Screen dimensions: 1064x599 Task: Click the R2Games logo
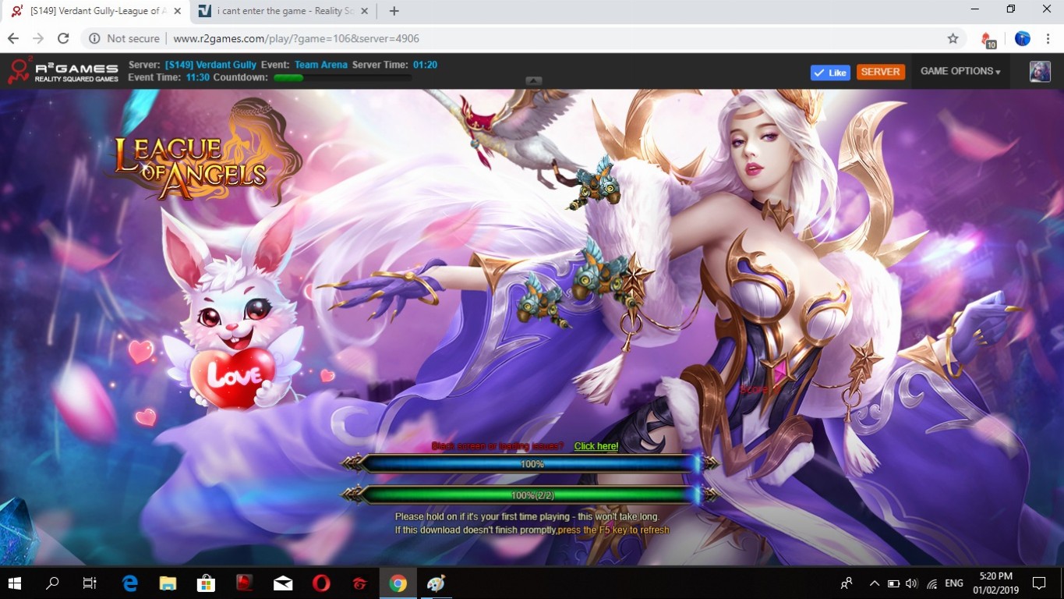coord(63,71)
